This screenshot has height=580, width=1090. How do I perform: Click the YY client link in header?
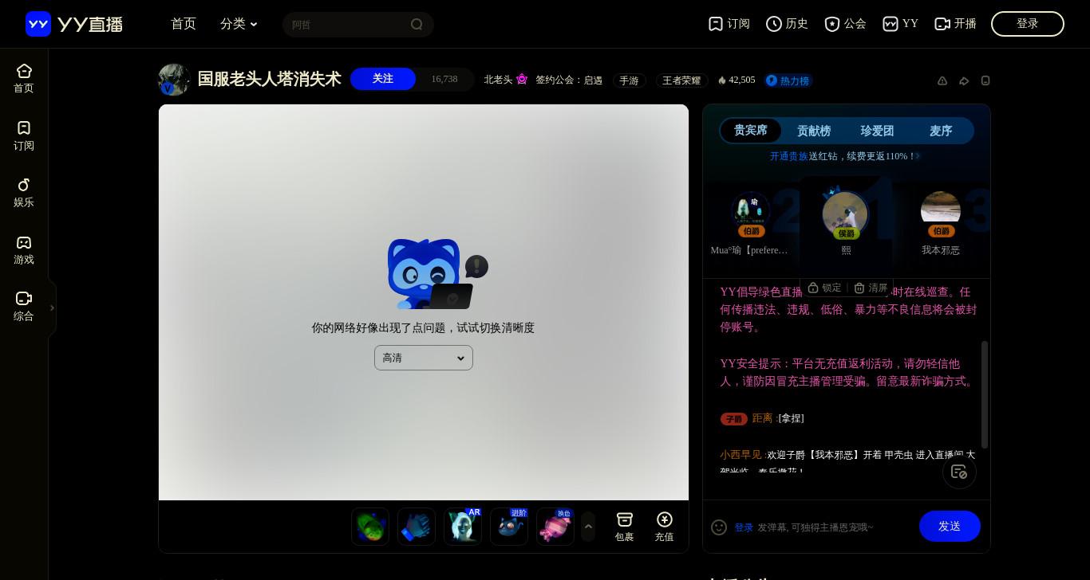(900, 24)
